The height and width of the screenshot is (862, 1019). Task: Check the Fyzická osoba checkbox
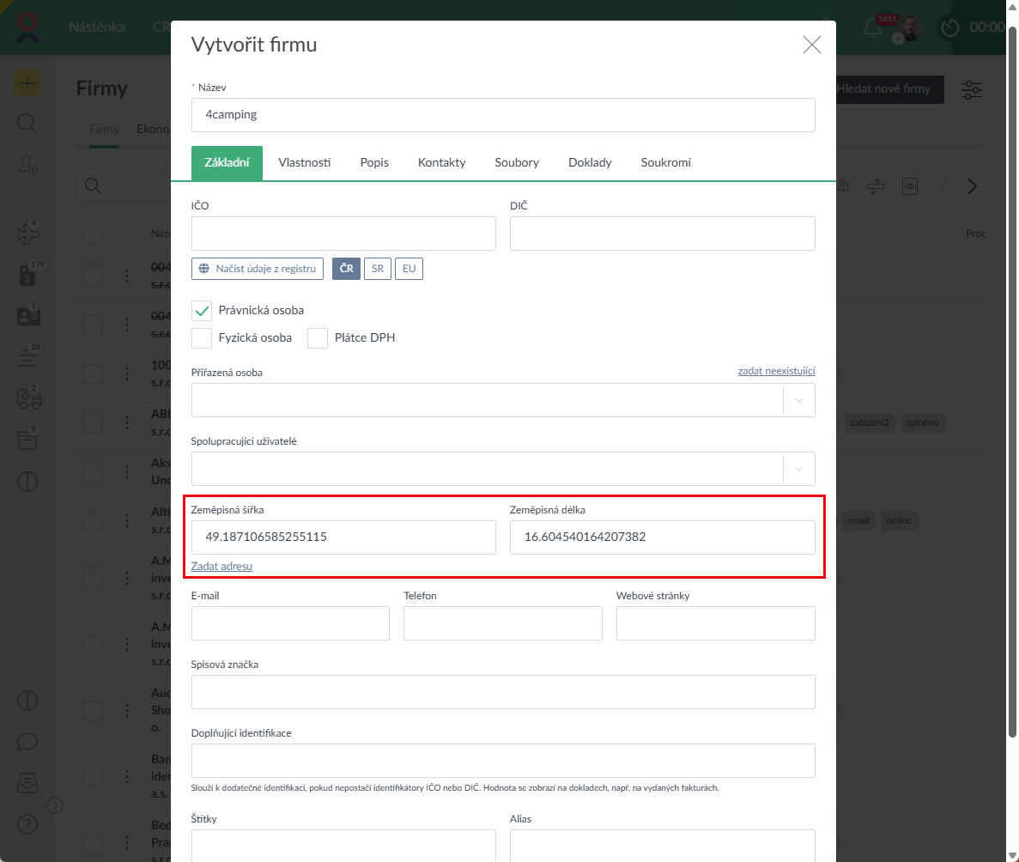pyautogui.click(x=202, y=338)
